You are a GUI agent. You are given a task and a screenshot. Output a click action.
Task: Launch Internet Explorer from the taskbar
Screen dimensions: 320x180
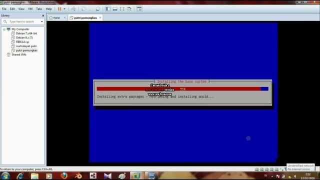coord(20,176)
